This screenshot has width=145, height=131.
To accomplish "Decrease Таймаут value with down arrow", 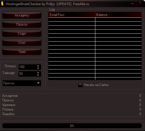I will [38, 75].
